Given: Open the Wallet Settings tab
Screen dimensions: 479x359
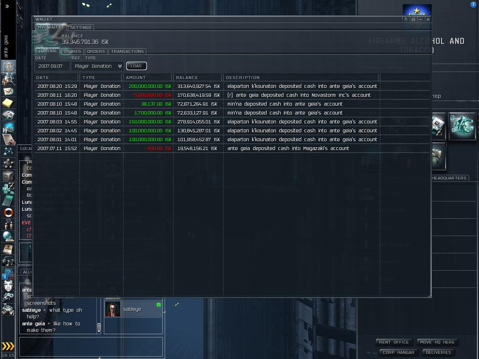Looking at the screenshot, I should coord(80,28).
